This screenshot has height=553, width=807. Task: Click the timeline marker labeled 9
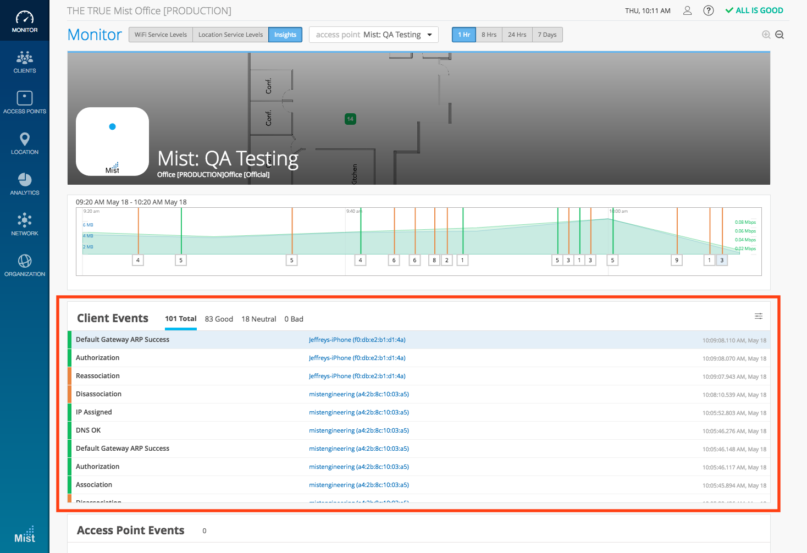click(677, 260)
